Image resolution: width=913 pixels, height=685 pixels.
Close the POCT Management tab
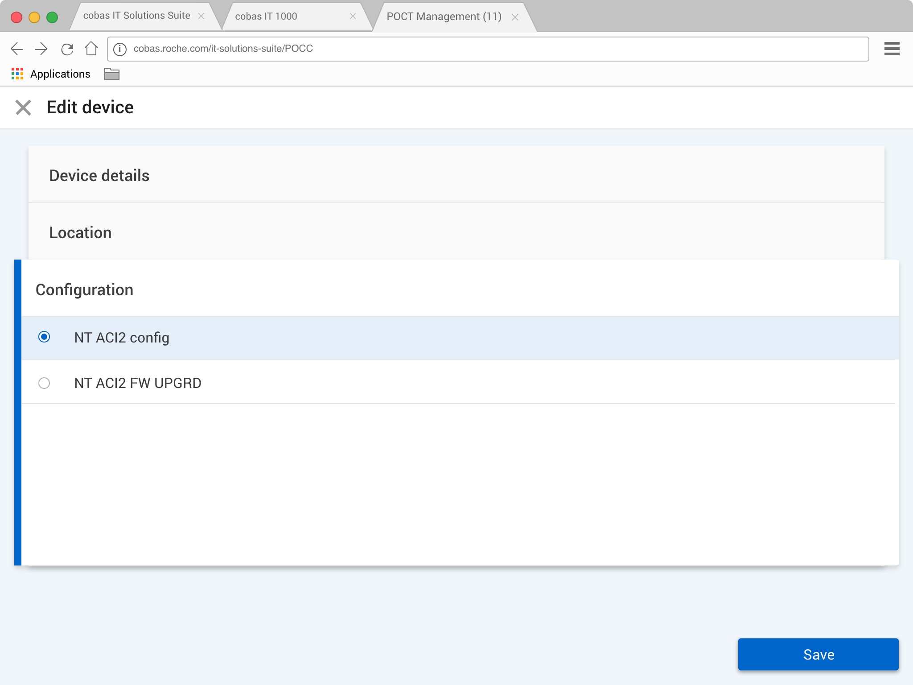coord(515,17)
